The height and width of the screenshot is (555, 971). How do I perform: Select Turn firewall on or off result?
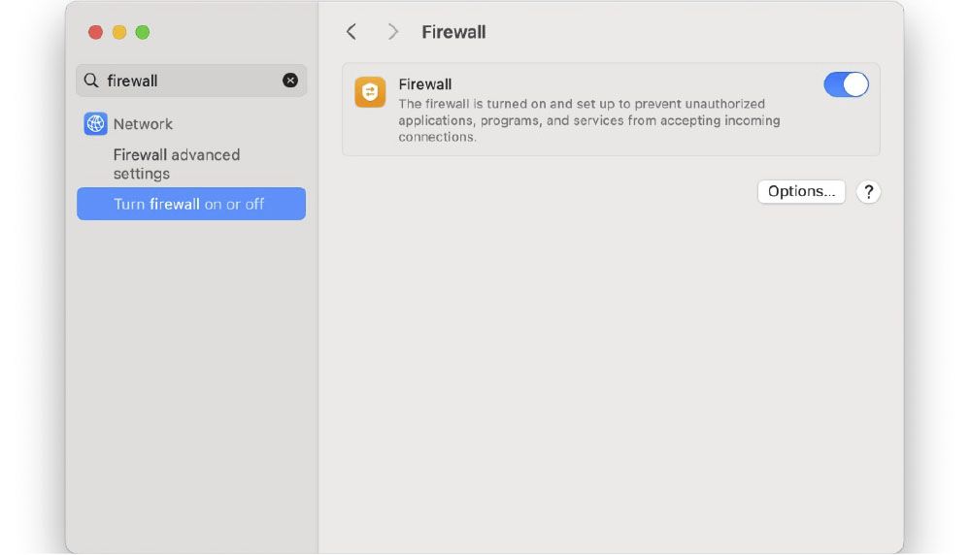click(190, 204)
